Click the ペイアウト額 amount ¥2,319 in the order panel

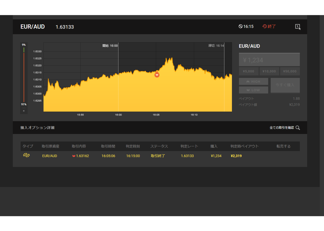294,104
